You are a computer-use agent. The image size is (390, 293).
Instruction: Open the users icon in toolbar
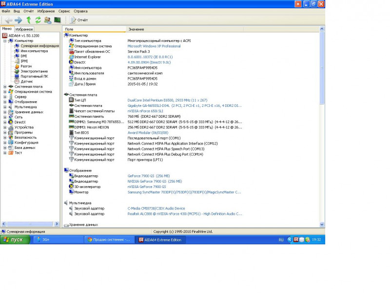click(47, 20)
